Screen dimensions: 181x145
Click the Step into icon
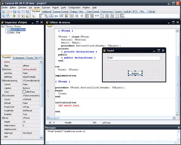23,16
